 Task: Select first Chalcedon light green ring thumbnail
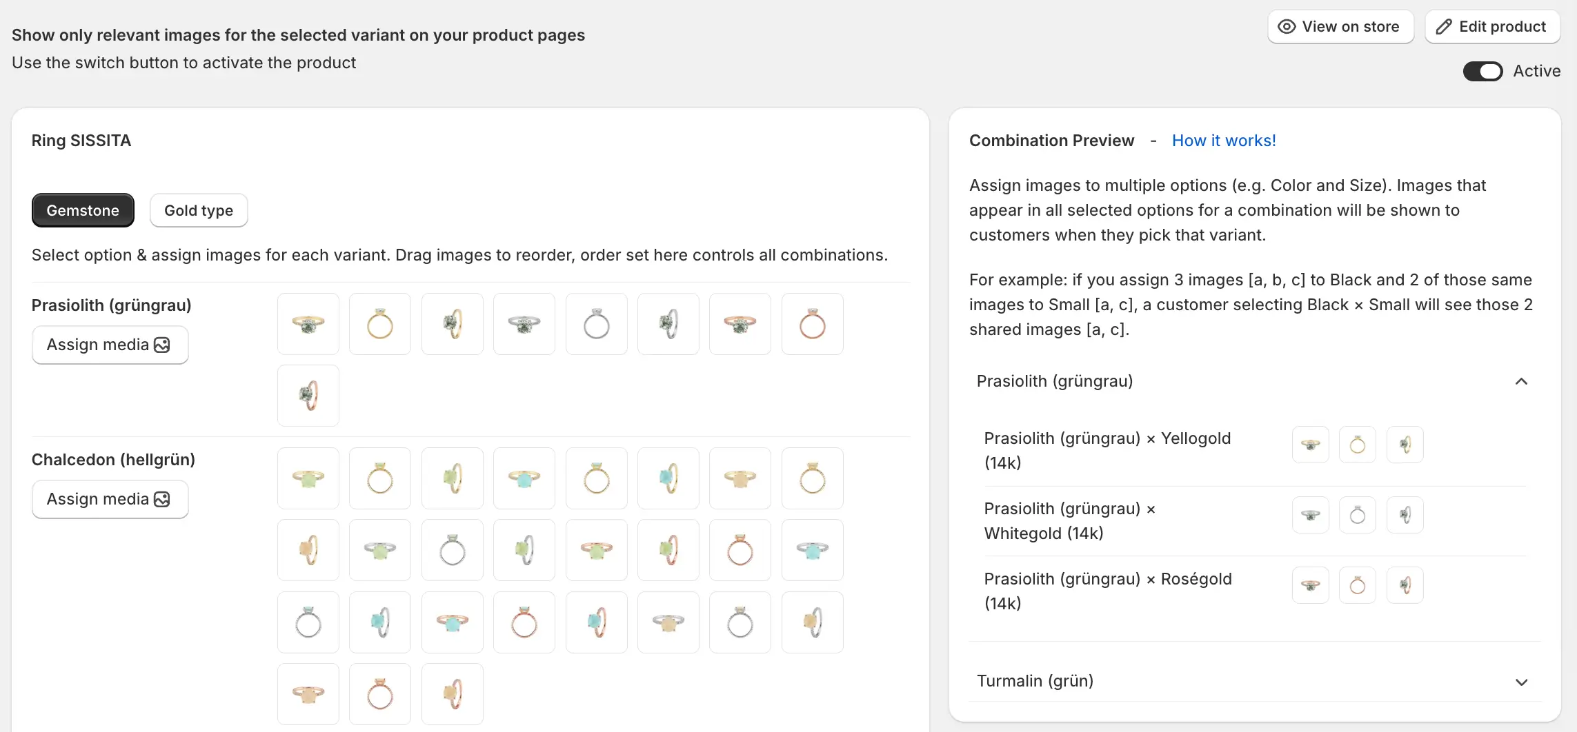308,478
